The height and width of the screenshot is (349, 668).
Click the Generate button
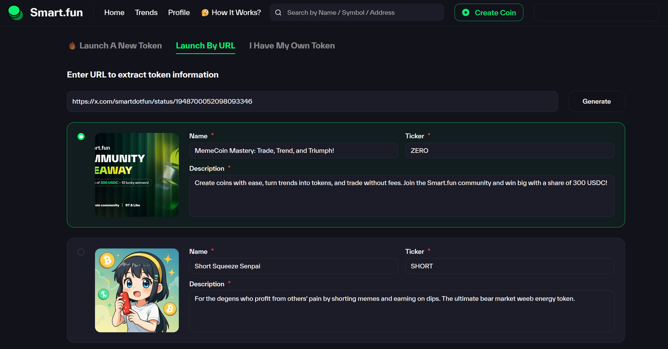coord(597,101)
